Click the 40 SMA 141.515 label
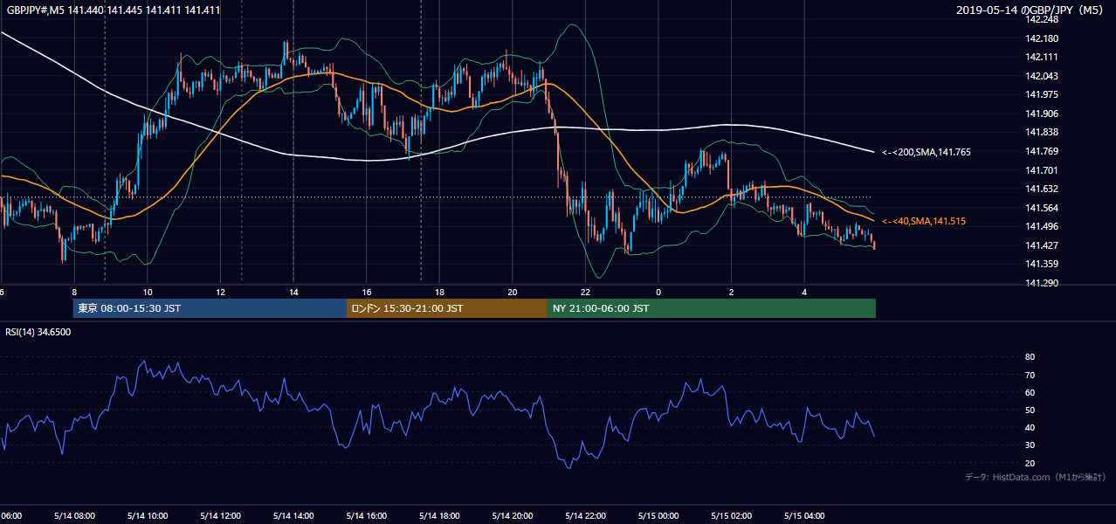 click(x=923, y=222)
